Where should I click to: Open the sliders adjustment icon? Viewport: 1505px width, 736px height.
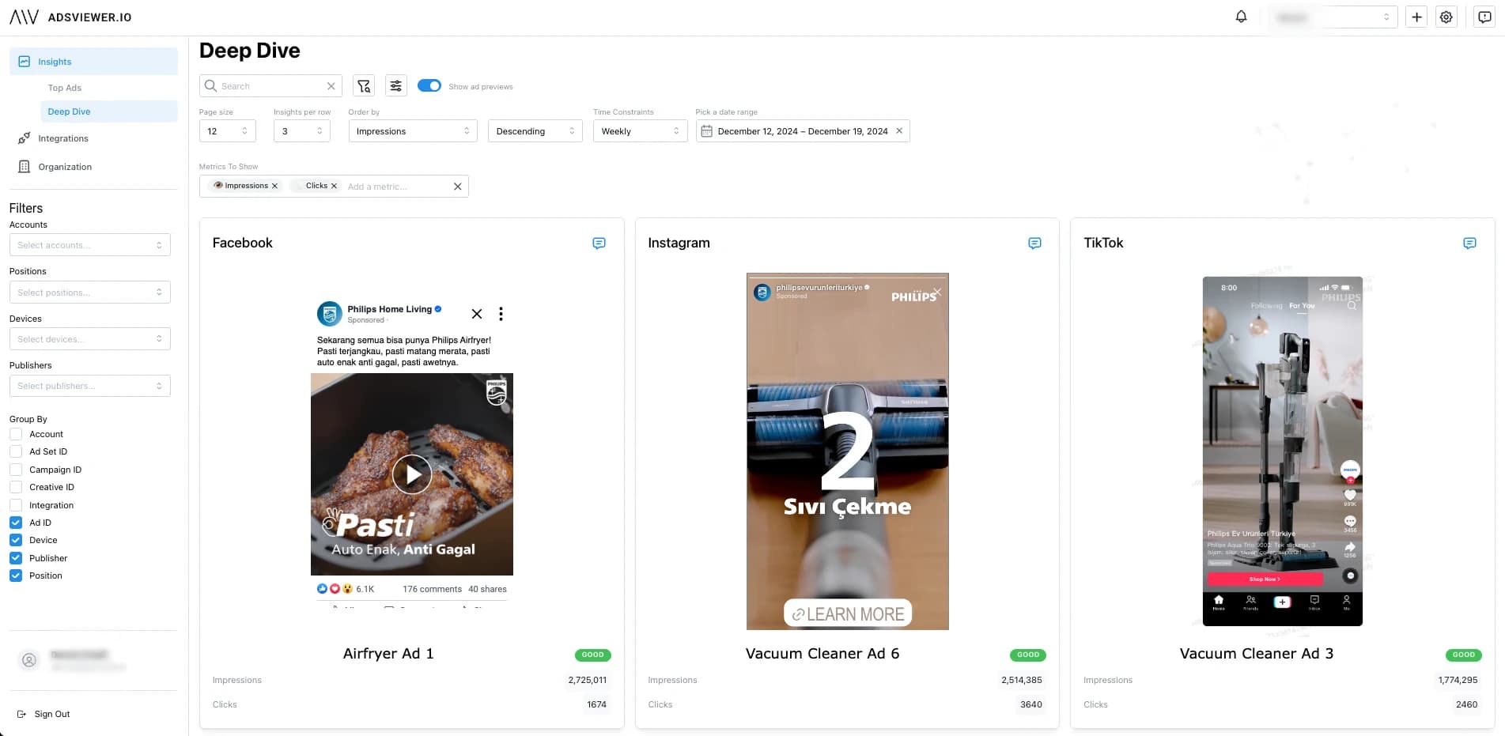pos(396,86)
